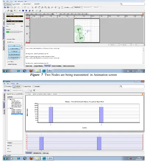Select Total Bytes Sent under CBR Client

[x=15, y=101]
